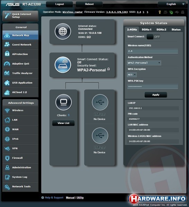Screen dimensions: 189x207
Task: Open LAN settings
Action: pos(20,120)
